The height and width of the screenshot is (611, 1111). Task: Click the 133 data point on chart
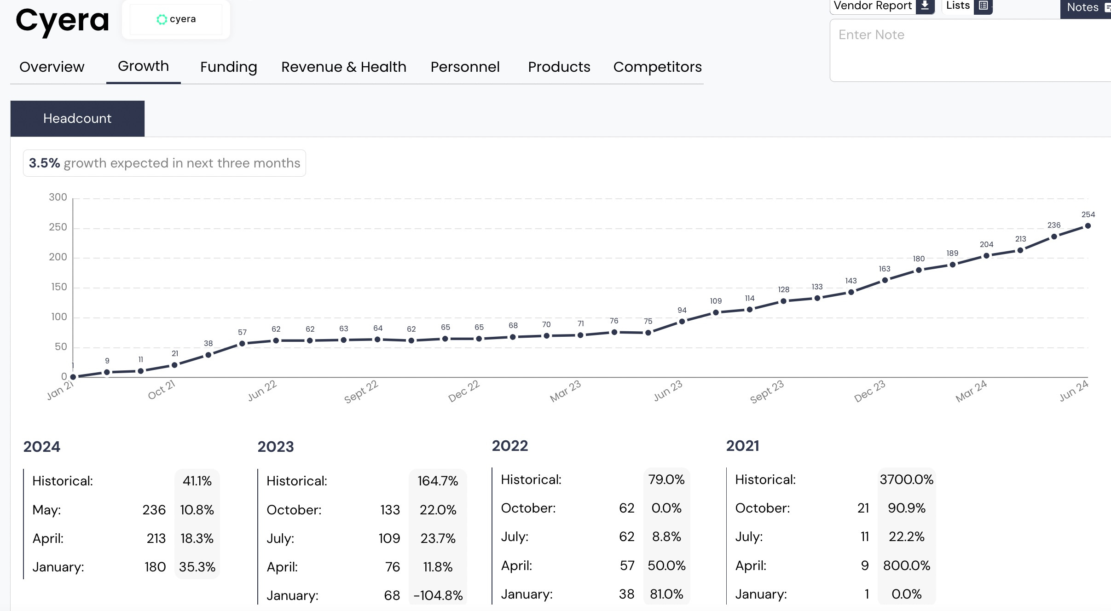[x=817, y=298]
